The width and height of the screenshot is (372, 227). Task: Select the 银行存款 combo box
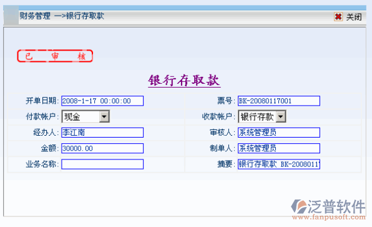pyautogui.click(x=262, y=116)
